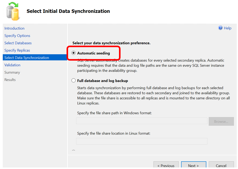Proceed with the Next button

click(194, 165)
